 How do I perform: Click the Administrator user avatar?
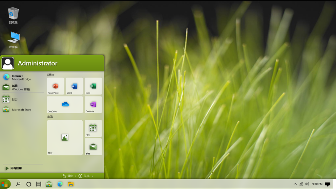8,63
